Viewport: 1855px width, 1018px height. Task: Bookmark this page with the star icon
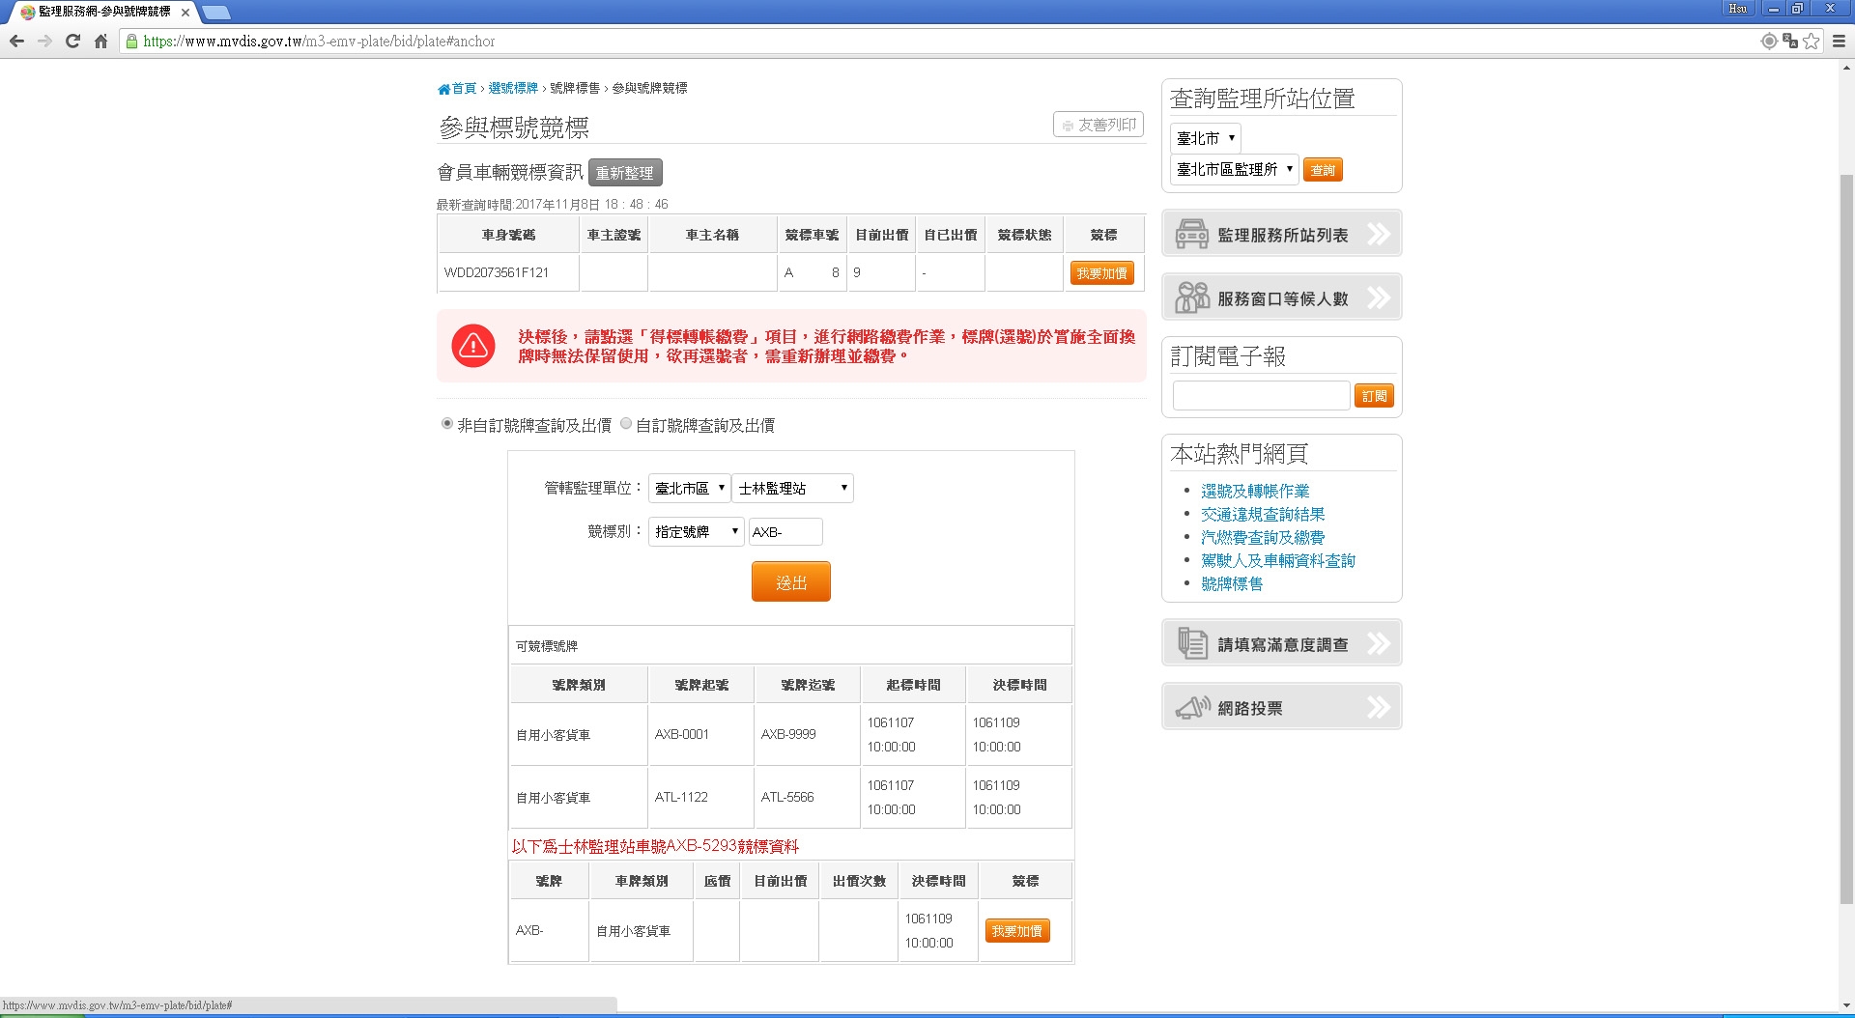pos(1811,42)
